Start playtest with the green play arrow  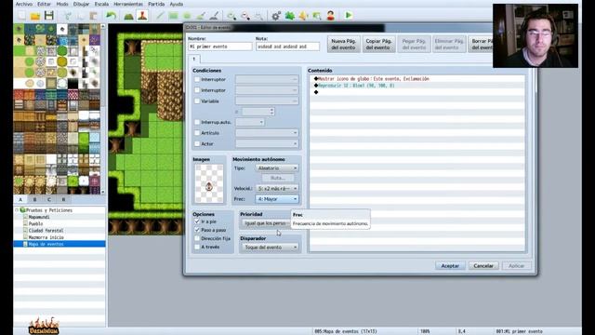pos(349,16)
